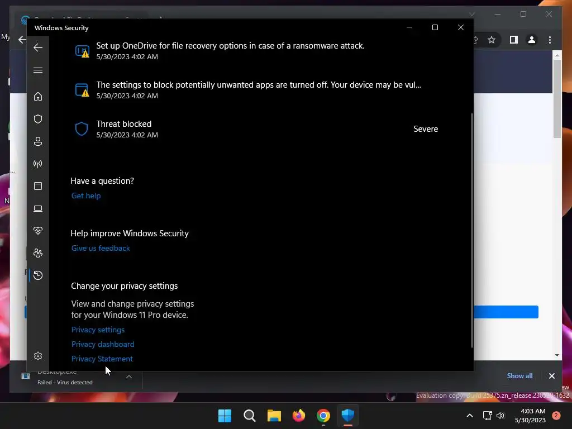Bookmark page with Chrome star icon
The image size is (572, 429).
click(492, 40)
